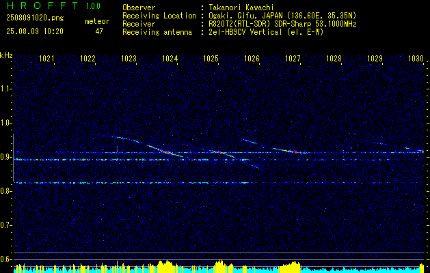Click the 1.0 kHz frequency label

pos(6,123)
